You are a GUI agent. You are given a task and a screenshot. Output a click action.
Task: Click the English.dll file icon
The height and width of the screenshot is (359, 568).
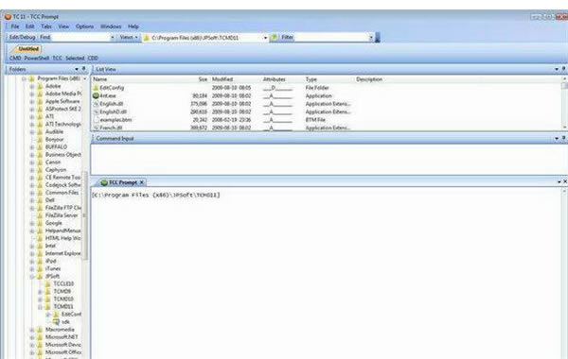pos(96,104)
